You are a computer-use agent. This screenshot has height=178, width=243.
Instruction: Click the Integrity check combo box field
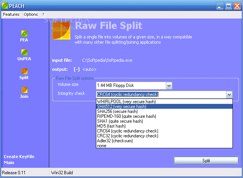(x=164, y=94)
